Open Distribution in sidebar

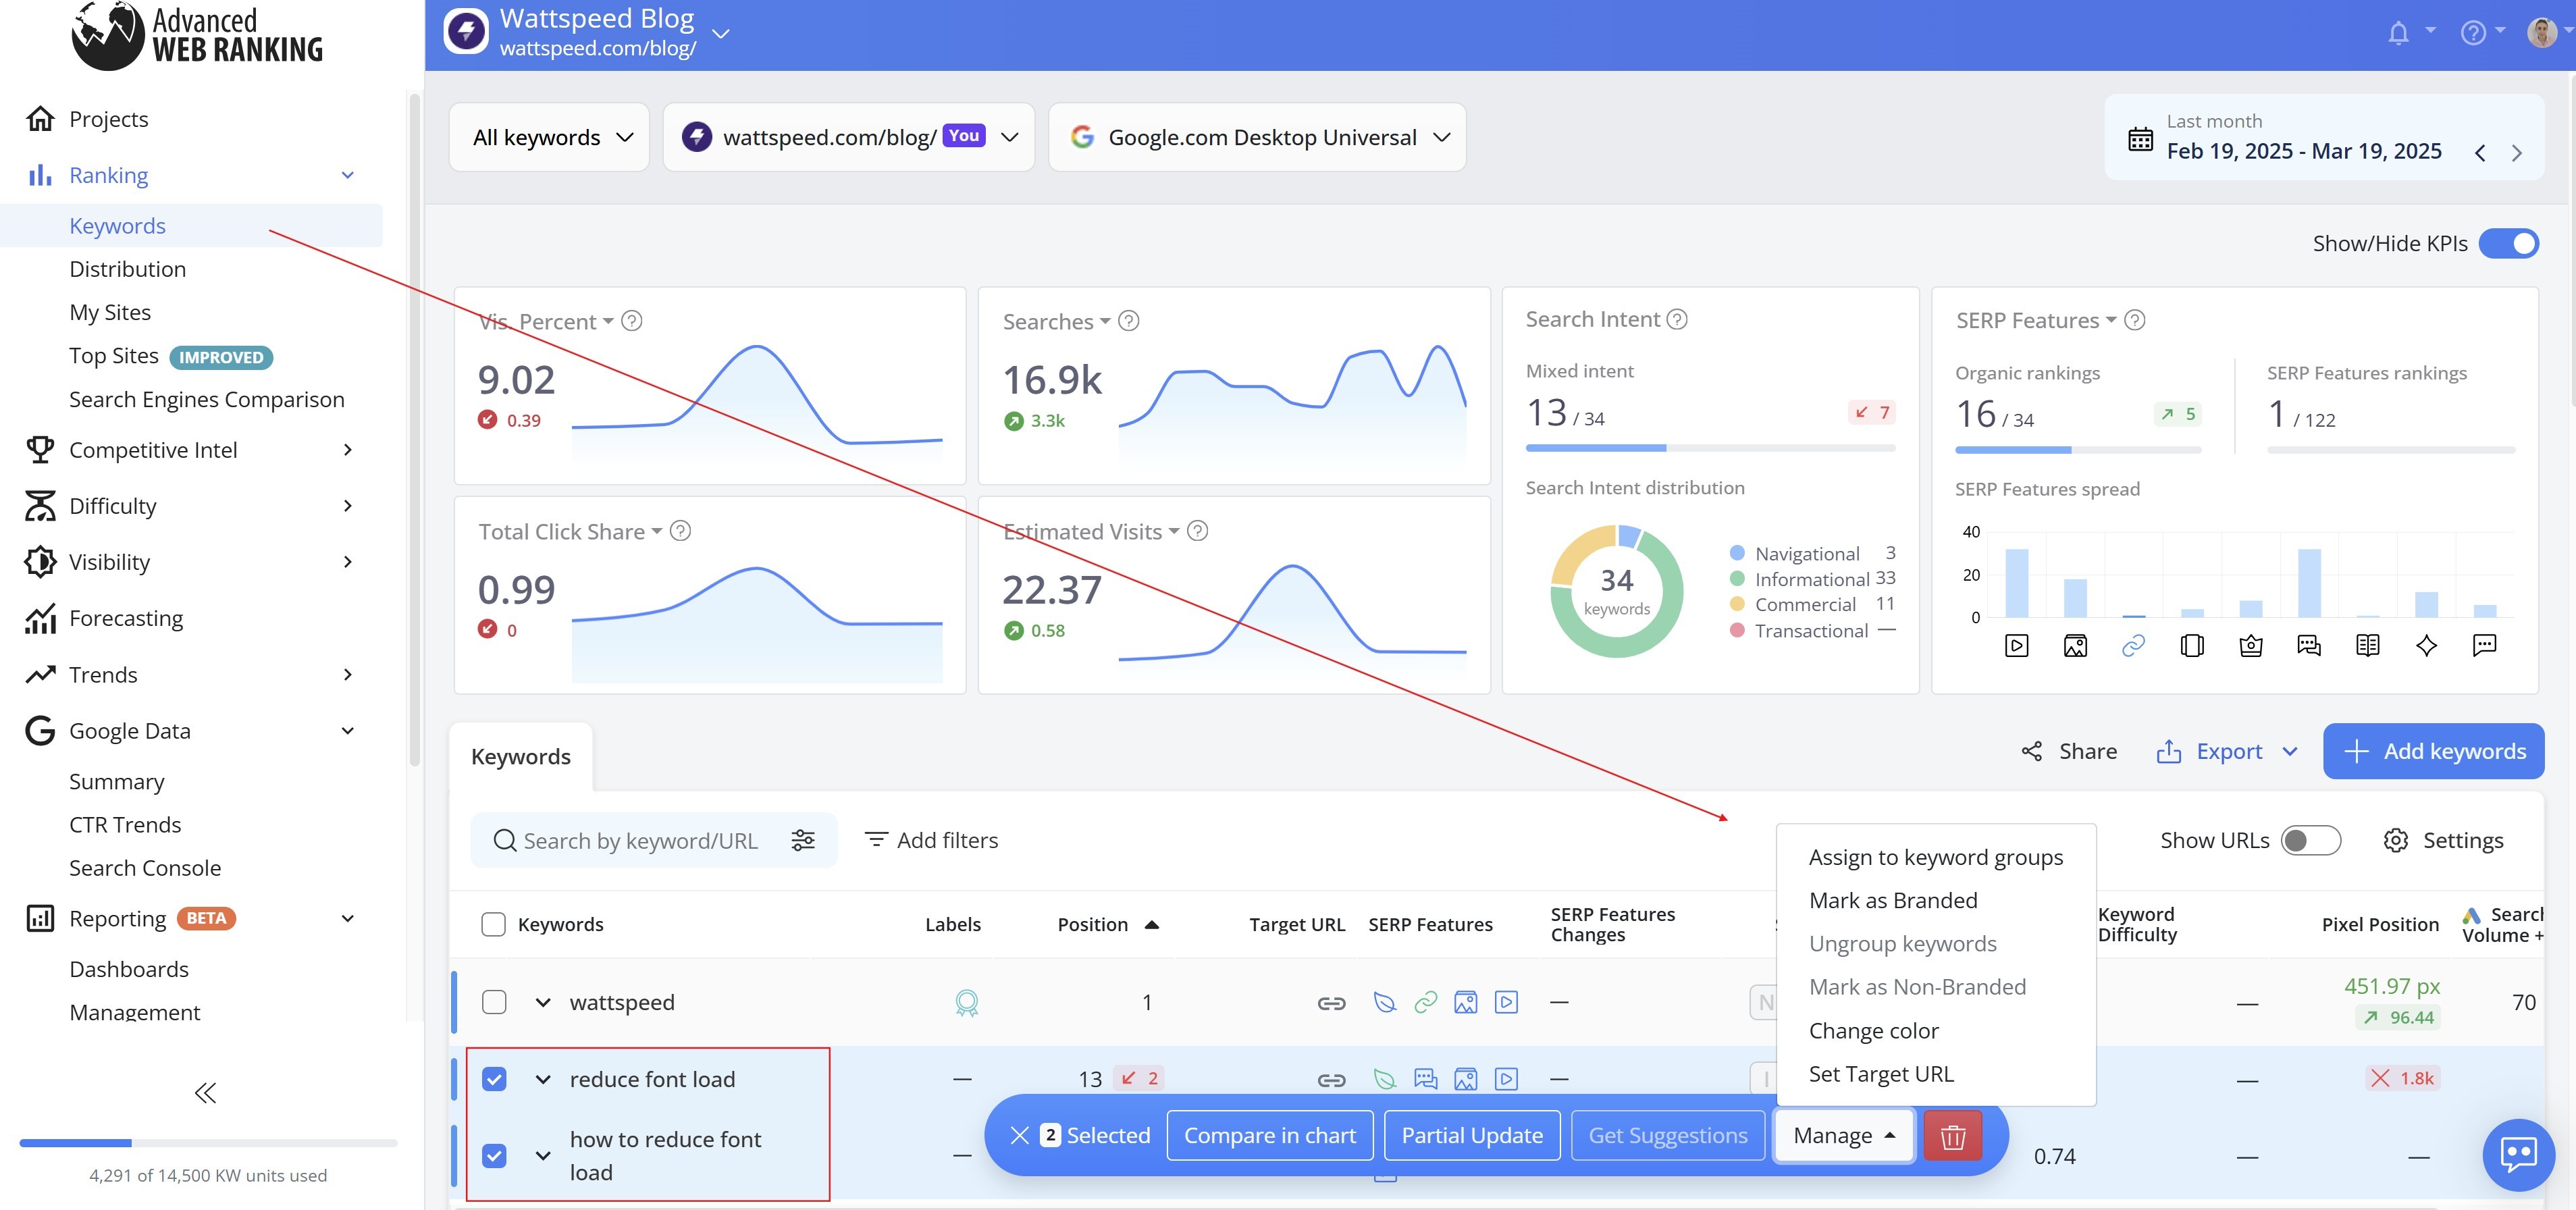[127, 269]
